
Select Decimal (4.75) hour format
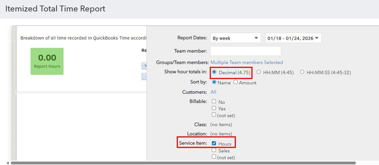215,72
